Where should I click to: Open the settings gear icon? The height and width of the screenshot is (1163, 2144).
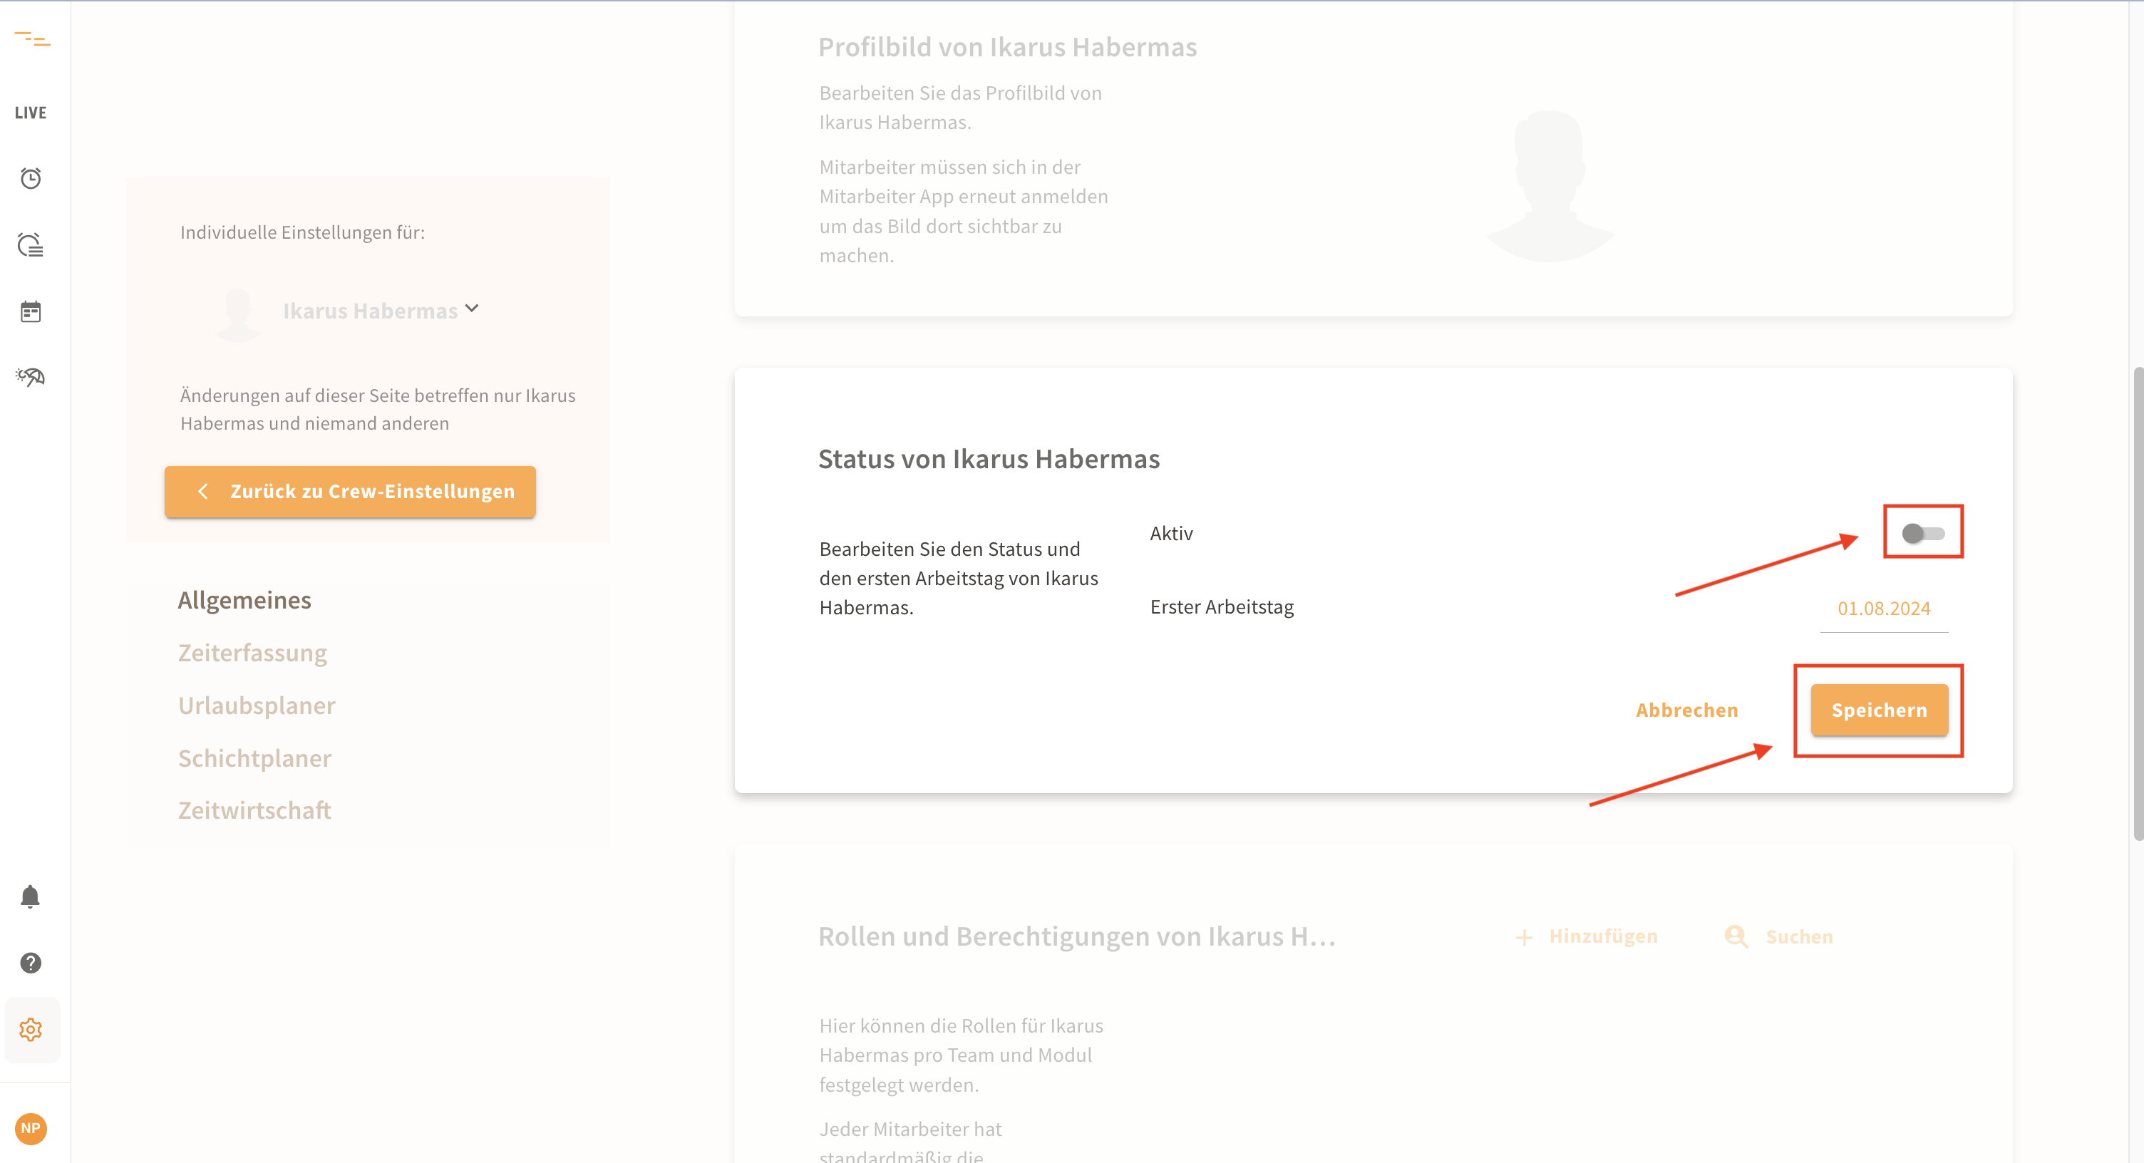31,1029
